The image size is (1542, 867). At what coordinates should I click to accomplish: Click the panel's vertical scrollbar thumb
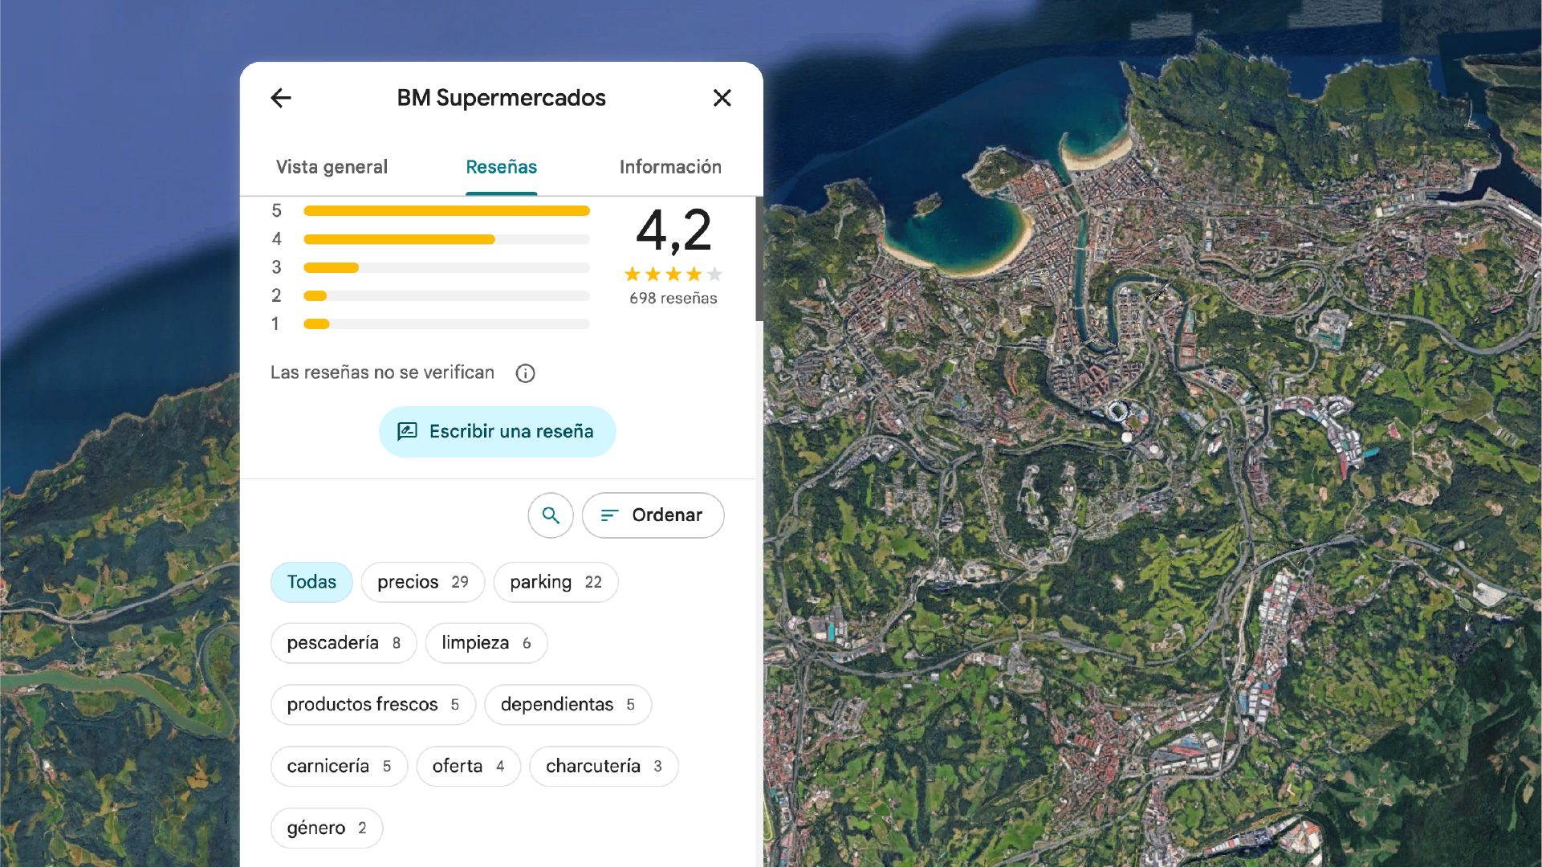[x=759, y=258]
